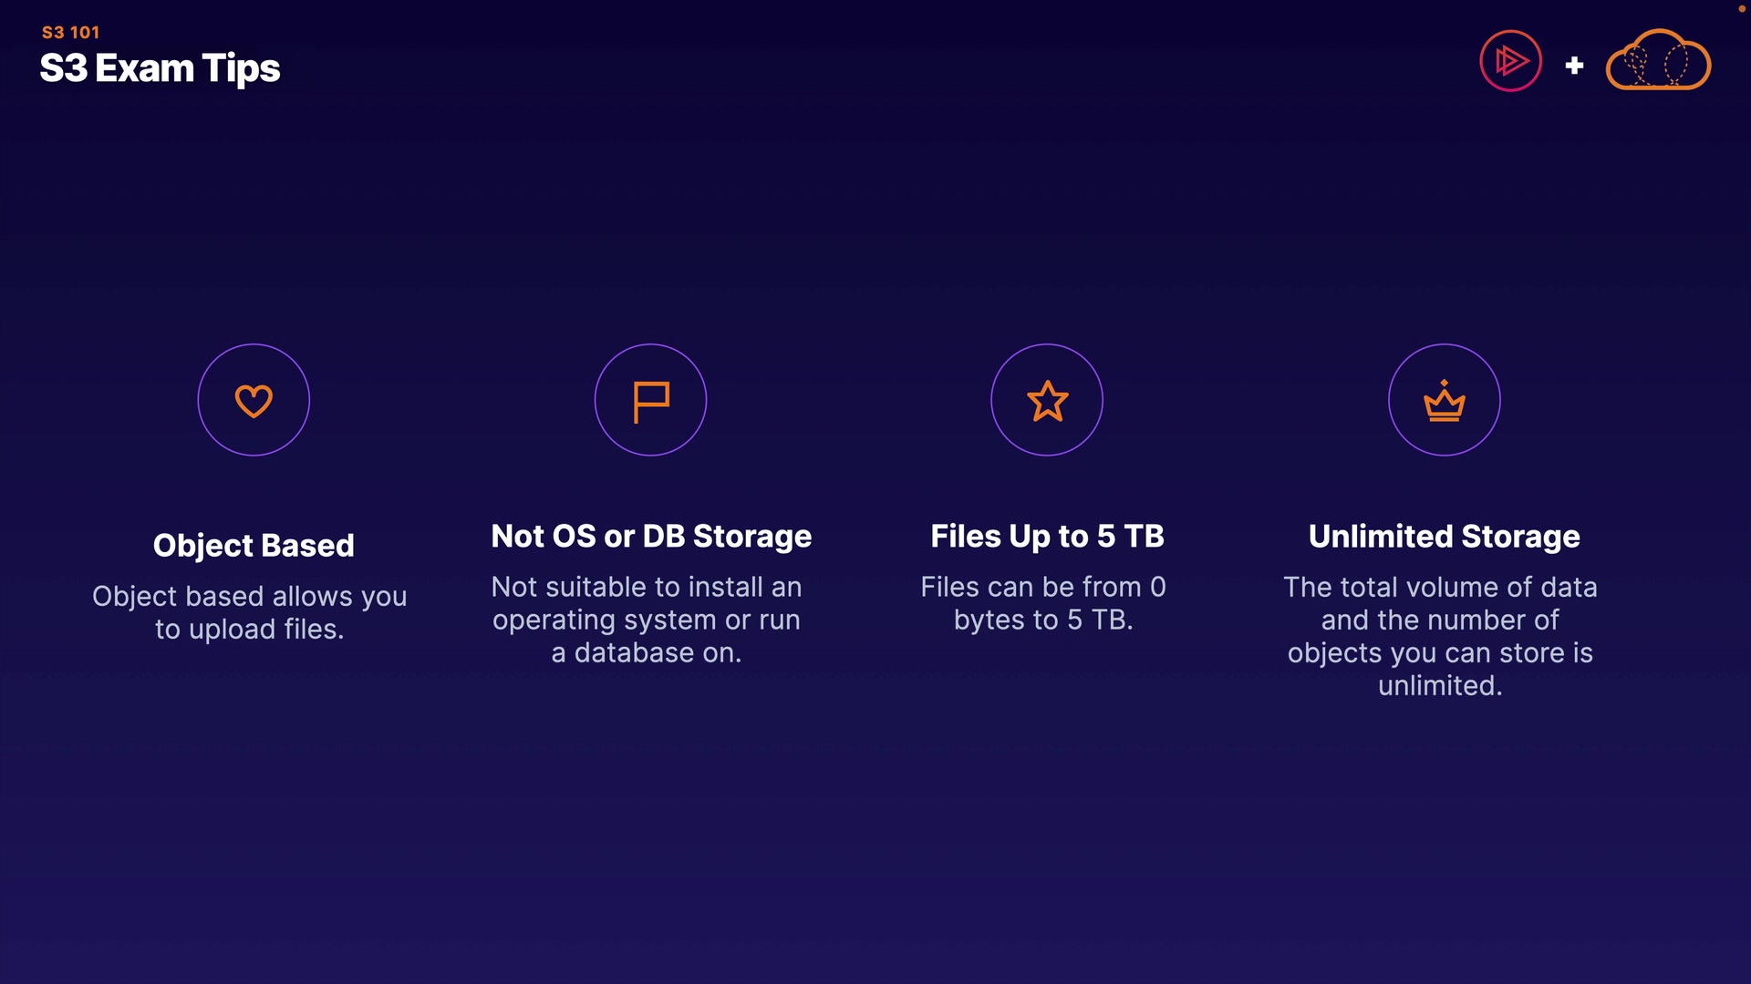Click the orange heart icon

254,401
